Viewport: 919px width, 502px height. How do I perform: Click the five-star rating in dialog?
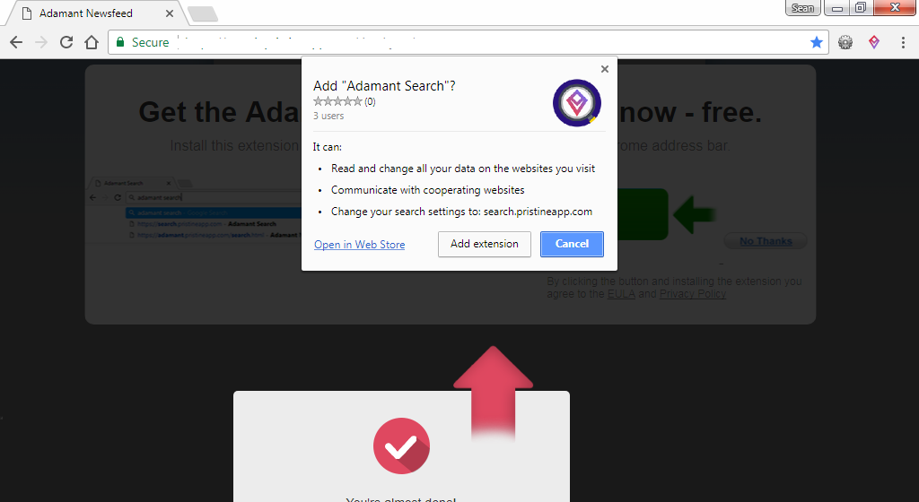click(338, 101)
